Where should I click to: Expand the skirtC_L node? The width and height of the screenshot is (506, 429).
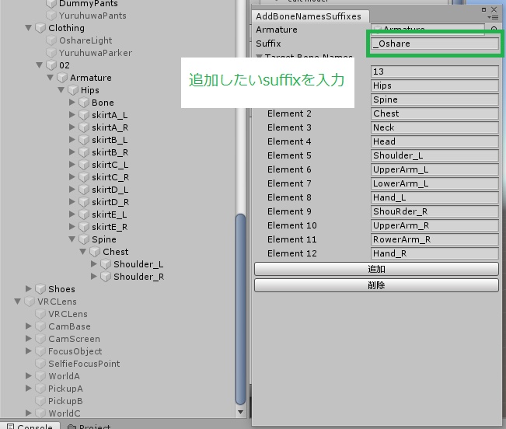click(72, 165)
